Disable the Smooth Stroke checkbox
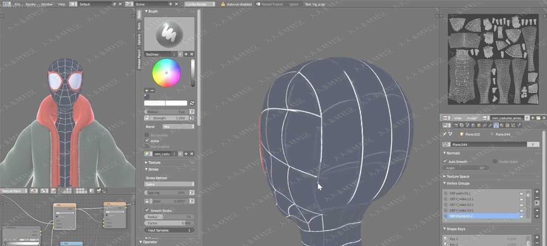 click(x=146, y=210)
